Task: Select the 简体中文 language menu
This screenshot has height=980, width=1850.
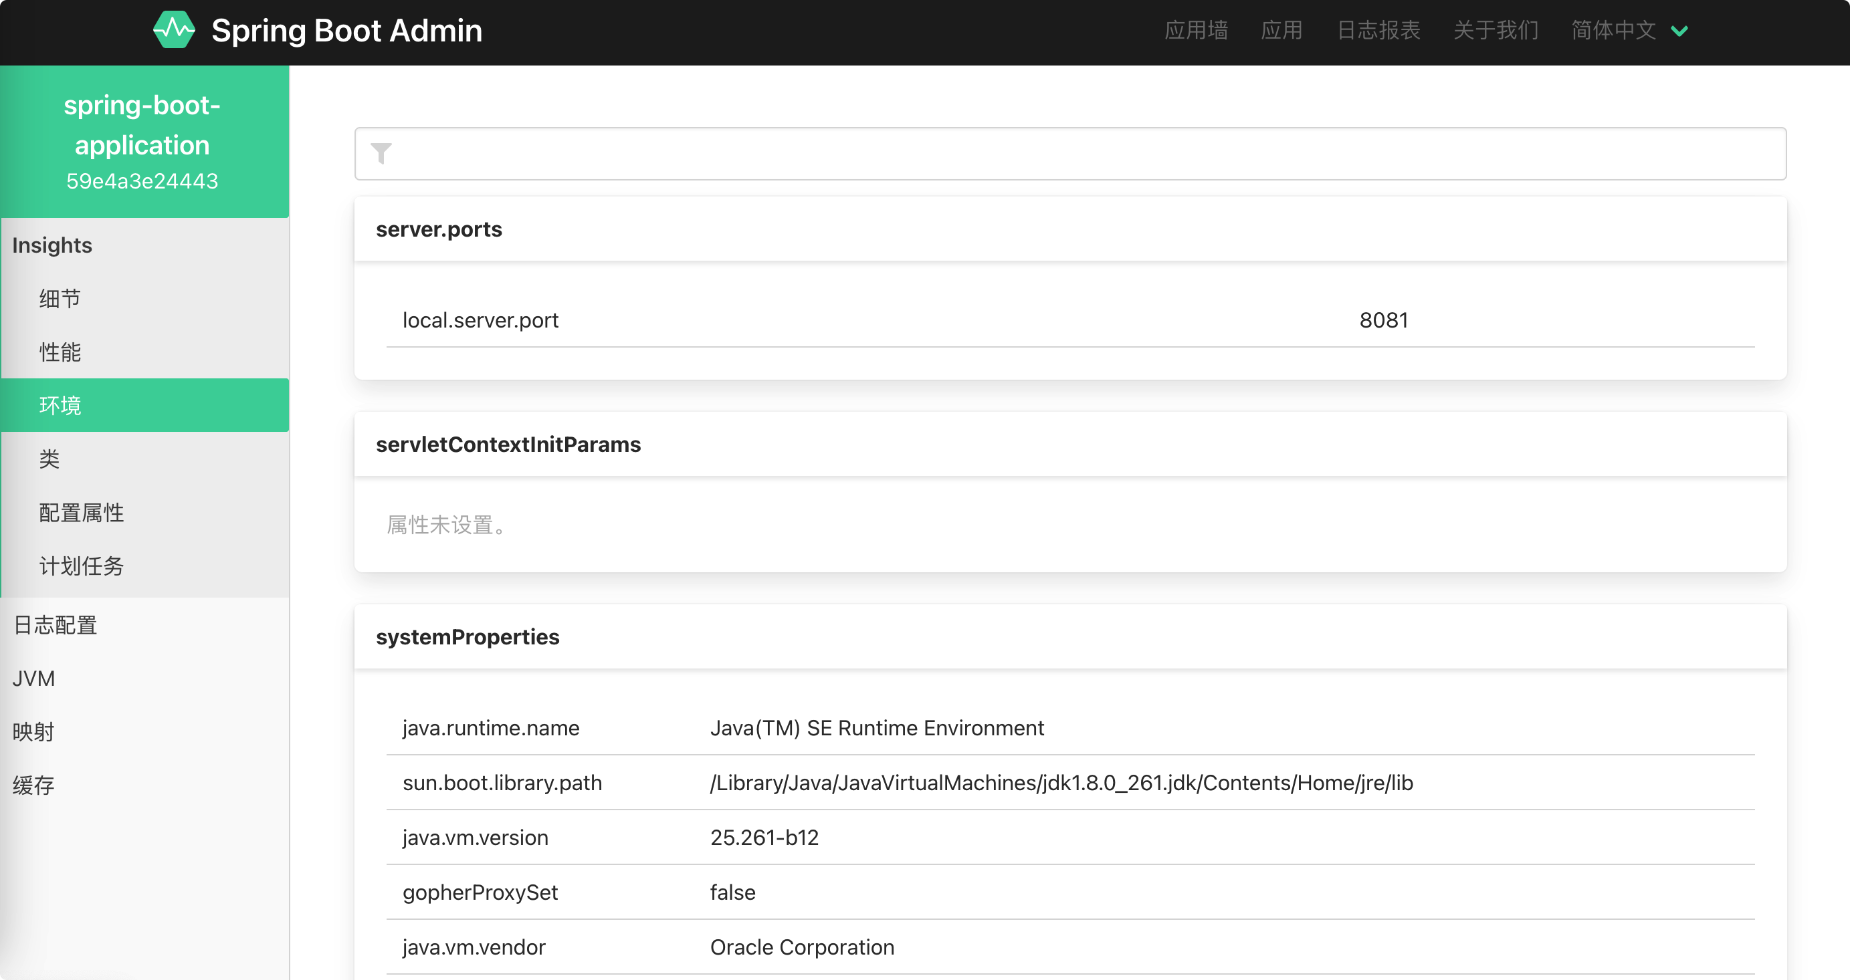Action: point(1613,30)
